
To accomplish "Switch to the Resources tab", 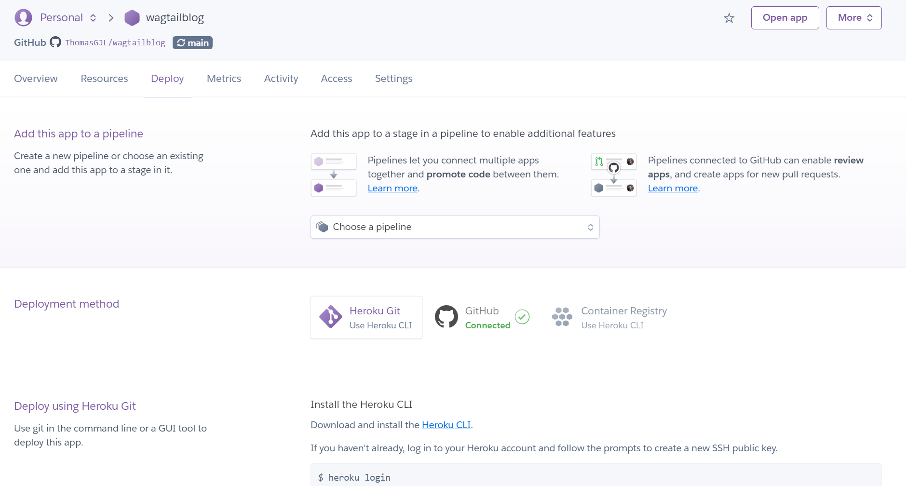I will coord(104,79).
